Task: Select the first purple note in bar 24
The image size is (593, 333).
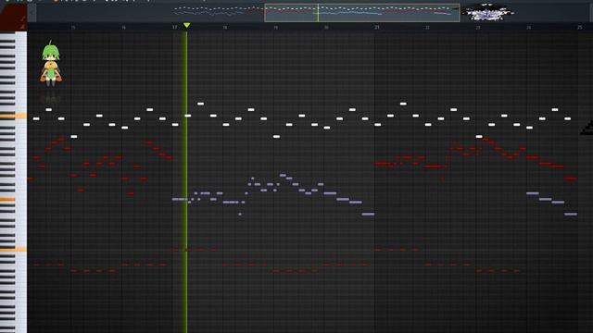Action: point(533,193)
